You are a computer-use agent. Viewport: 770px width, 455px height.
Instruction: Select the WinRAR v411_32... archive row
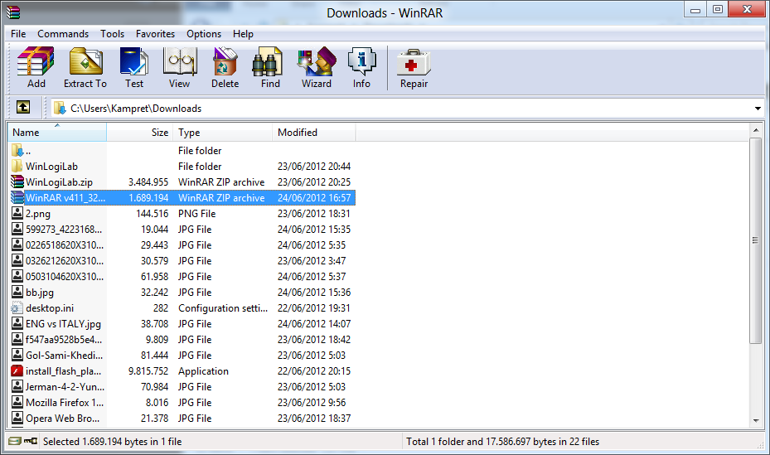coord(182,198)
